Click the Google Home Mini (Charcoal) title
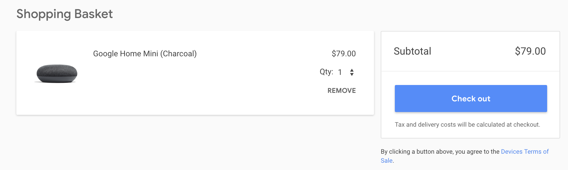The image size is (568, 170). pyautogui.click(x=145, y=54)
